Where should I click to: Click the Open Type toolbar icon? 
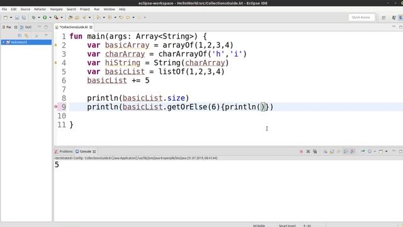coord(70,18)
